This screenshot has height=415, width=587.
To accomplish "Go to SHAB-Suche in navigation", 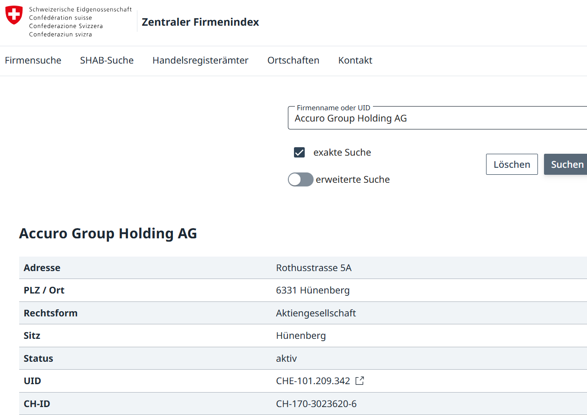I will click(x=107, y=60).
